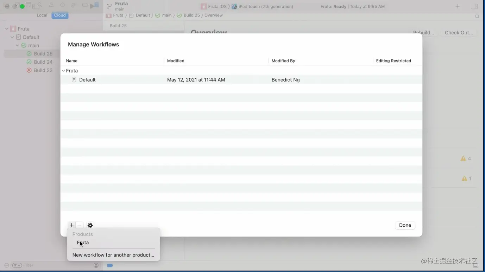Open the filter options dropdown icon

pos(17,265)
